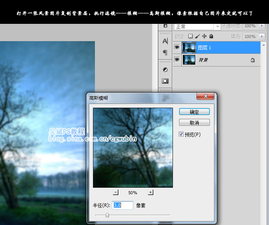Open the Masks panel icon
Screen dimensions: 269x225
[x=165, y=81]
